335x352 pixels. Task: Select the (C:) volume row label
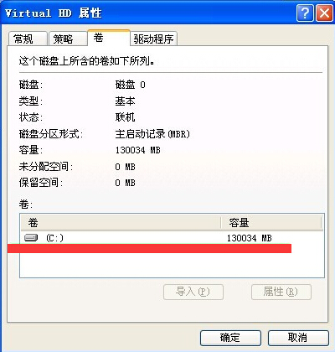pyautogui.click(x=54, y=238)
